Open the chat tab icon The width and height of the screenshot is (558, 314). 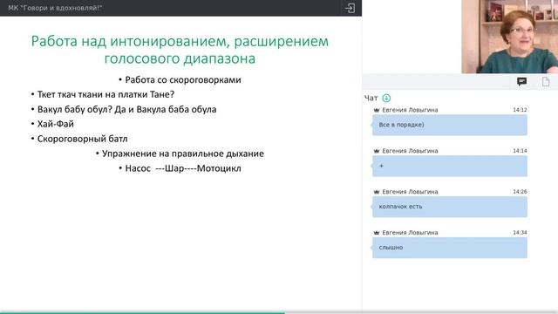point(521,81)
